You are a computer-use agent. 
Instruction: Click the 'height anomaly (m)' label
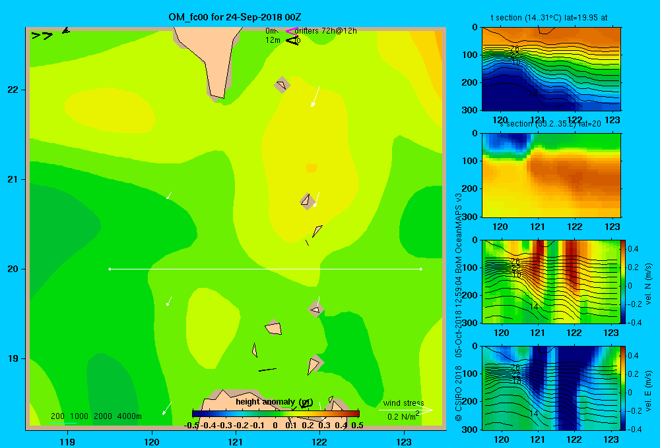click(x=274, y=402)
